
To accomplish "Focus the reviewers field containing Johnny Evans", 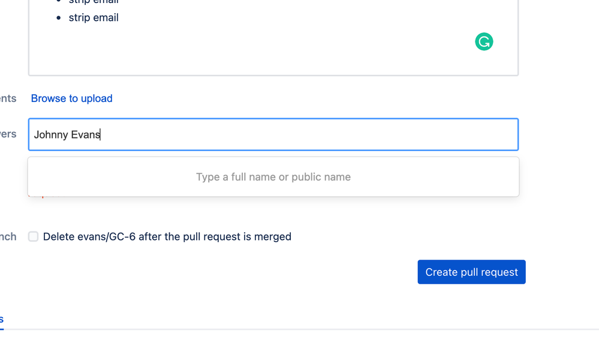I will (273, 134).
